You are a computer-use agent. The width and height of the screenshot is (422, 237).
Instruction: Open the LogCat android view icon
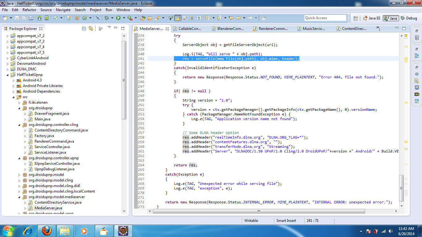click(417, 94)
